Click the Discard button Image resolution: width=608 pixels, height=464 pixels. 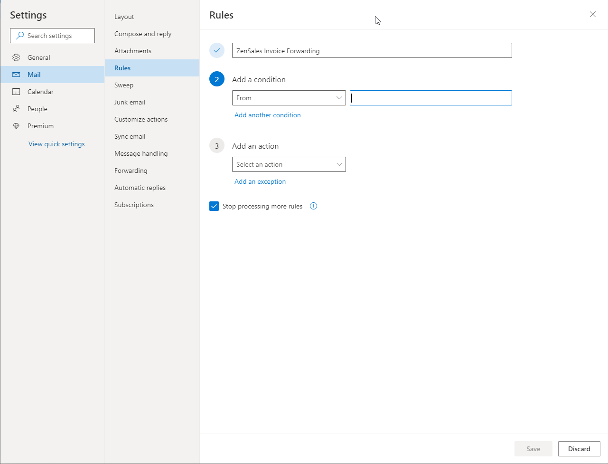click(579, 449)
